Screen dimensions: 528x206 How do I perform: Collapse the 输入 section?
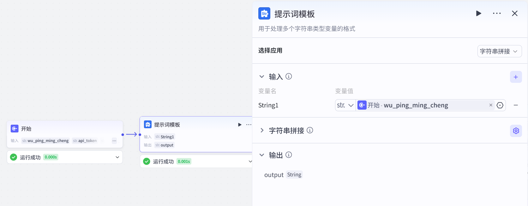[262, 77]
